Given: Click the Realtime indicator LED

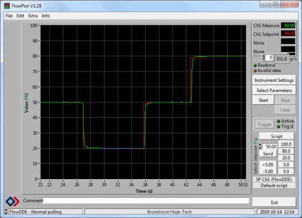Looking at the screenshot, I should point(255,65).
